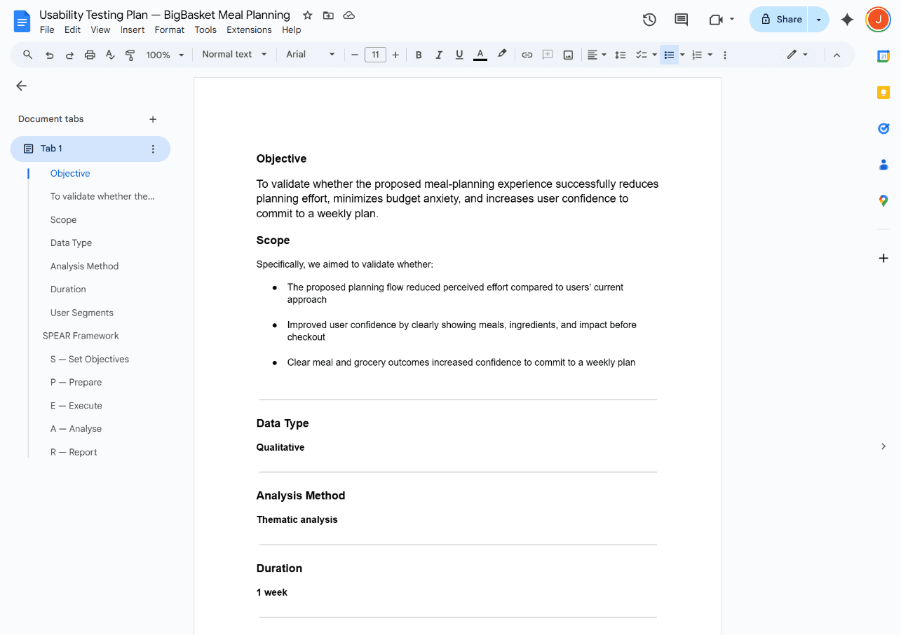Toggle the numbered list
This screenshot has width=901, height=635.
697,55
